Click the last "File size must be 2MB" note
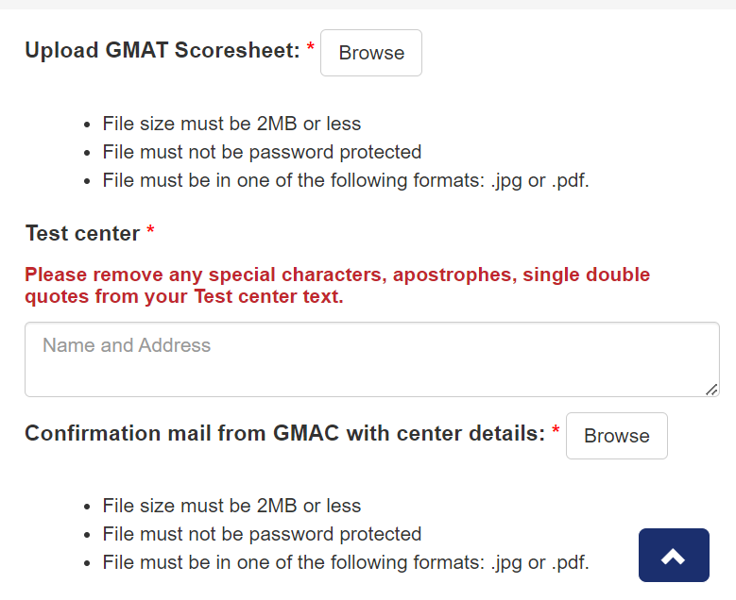Image resolution: width=736 pixels, height=600 pixels. pyautogui.click(x=231, y=506)
